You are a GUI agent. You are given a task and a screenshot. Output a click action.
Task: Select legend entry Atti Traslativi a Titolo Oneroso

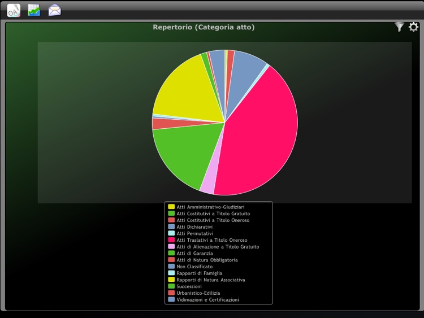pyautogui.click(x=212, y=240)
